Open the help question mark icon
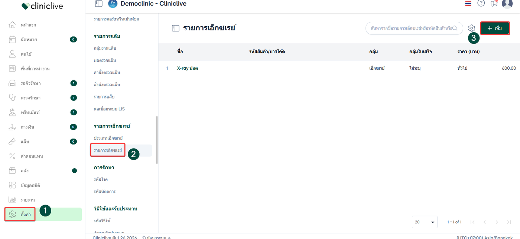 coord(481,3)
